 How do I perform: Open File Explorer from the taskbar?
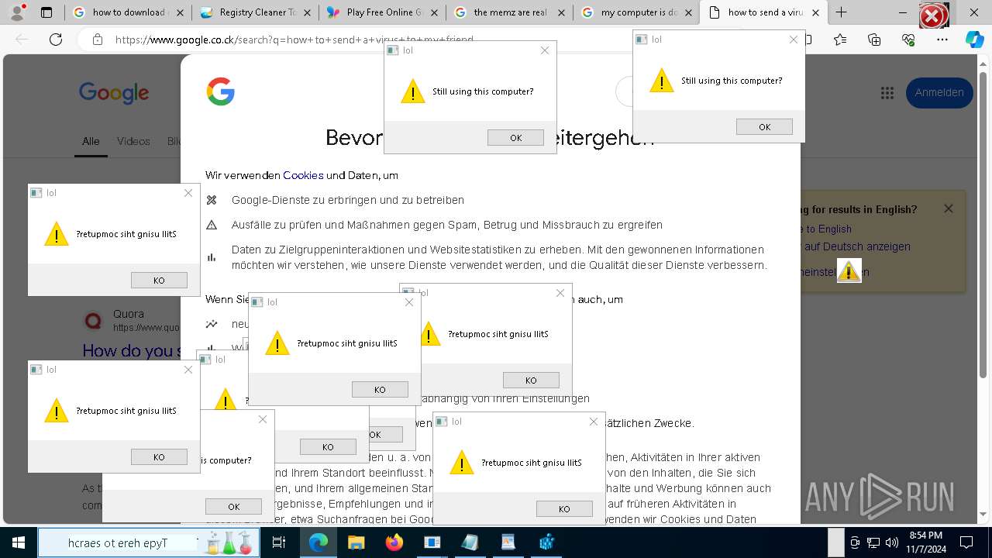(356, 542)
